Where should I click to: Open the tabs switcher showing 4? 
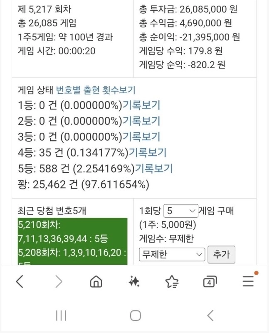pyautogui.click(x=210, y=282)
